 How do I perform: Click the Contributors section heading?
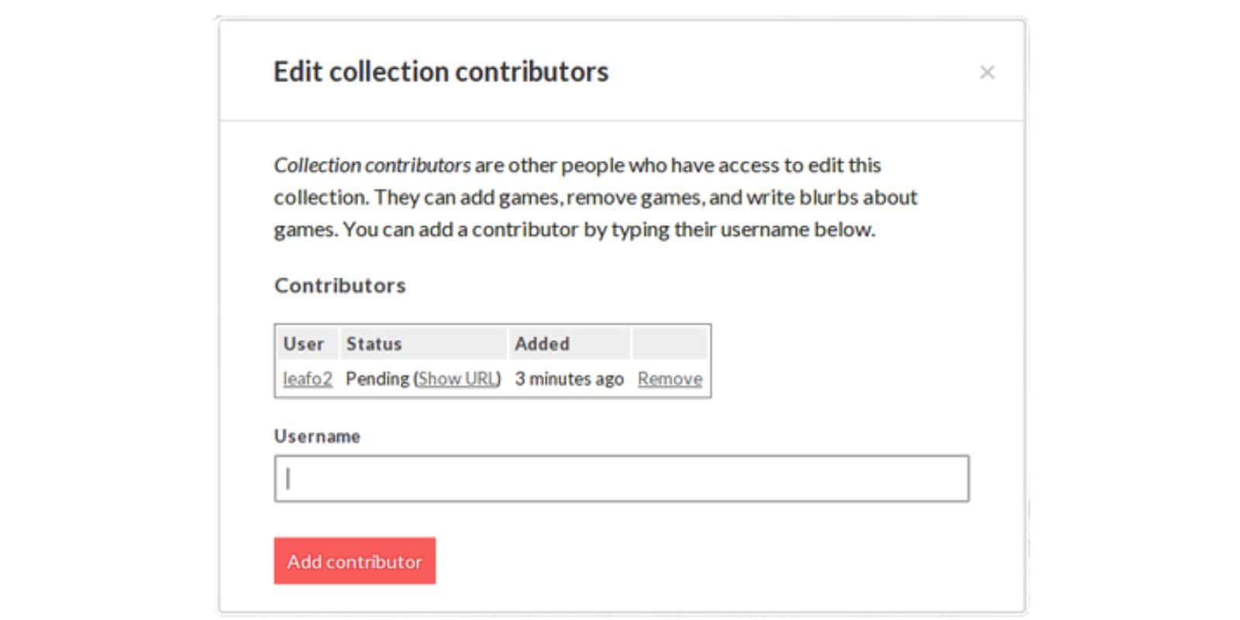click(x=339, y=284)
